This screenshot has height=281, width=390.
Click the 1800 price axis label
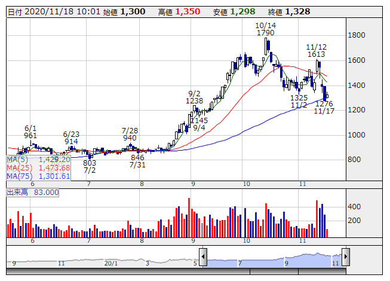pyautogui.click(x=357, y=35)
